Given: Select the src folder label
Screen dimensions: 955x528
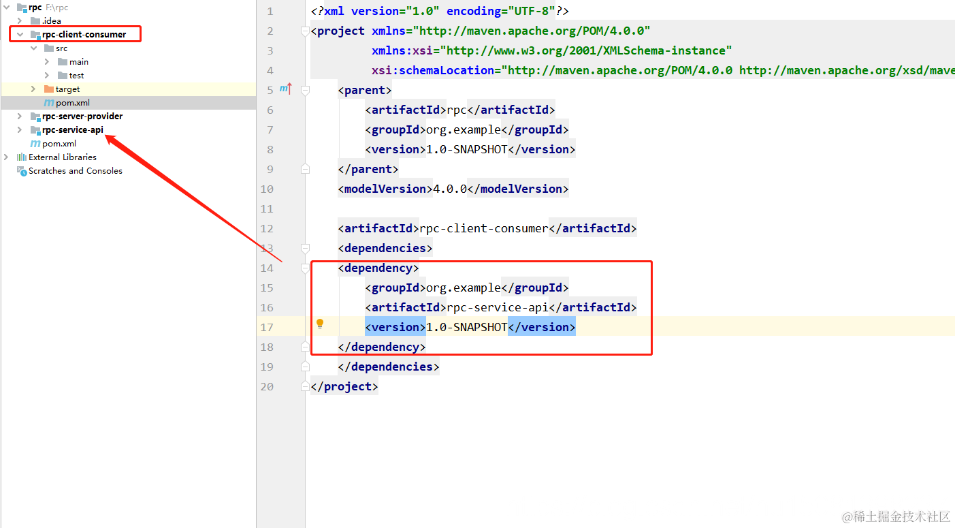Looking at the screenshot, I should point(61,48).
